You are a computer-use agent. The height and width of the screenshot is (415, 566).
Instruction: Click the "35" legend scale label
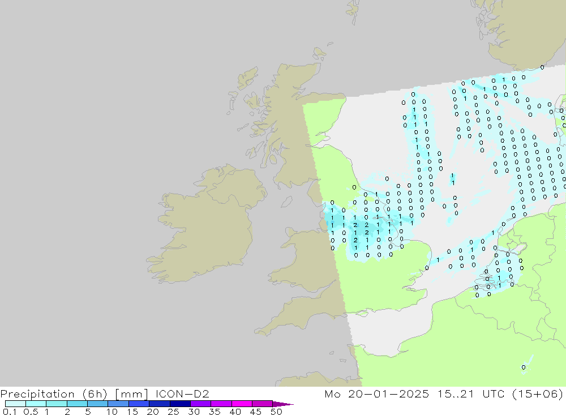[x=215, y=412]
